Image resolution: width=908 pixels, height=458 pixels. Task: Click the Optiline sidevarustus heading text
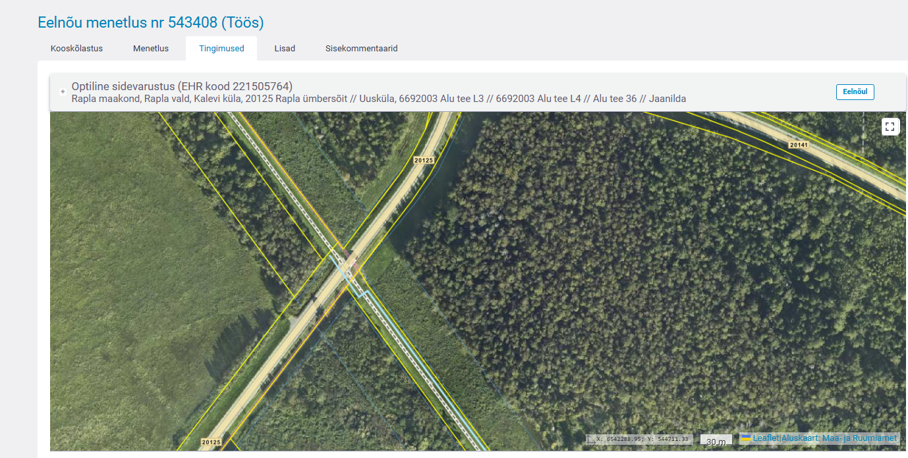tap(182, 86)
